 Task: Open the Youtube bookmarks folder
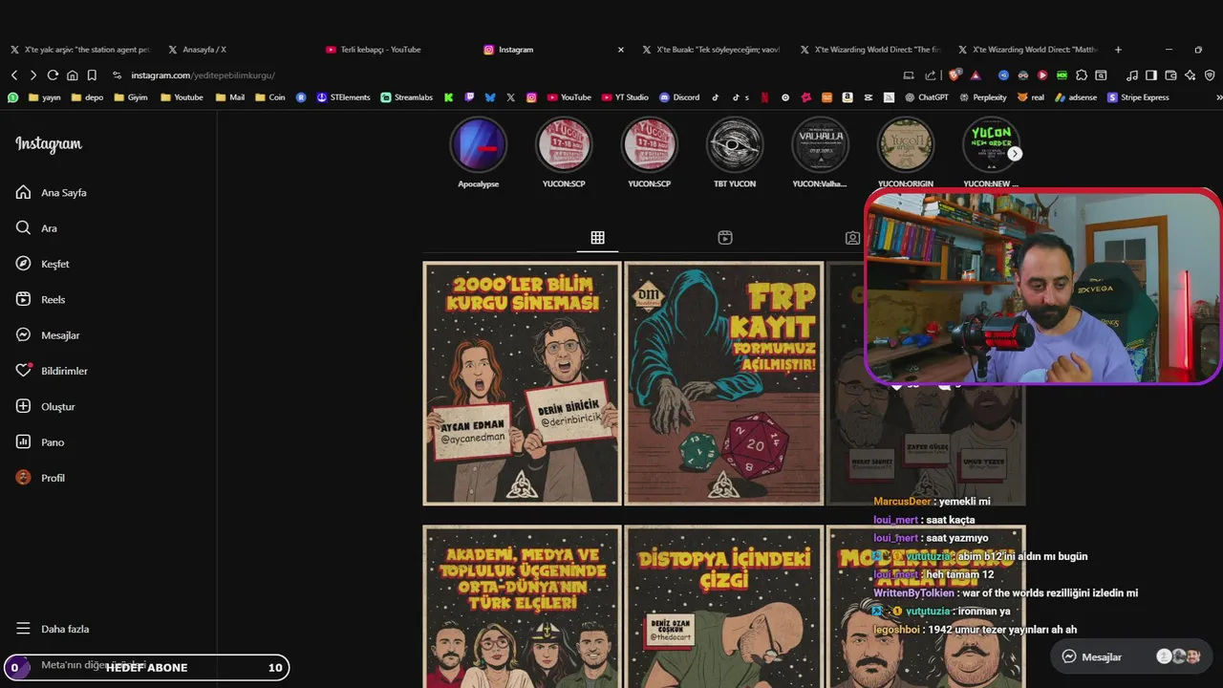point(182,97)
